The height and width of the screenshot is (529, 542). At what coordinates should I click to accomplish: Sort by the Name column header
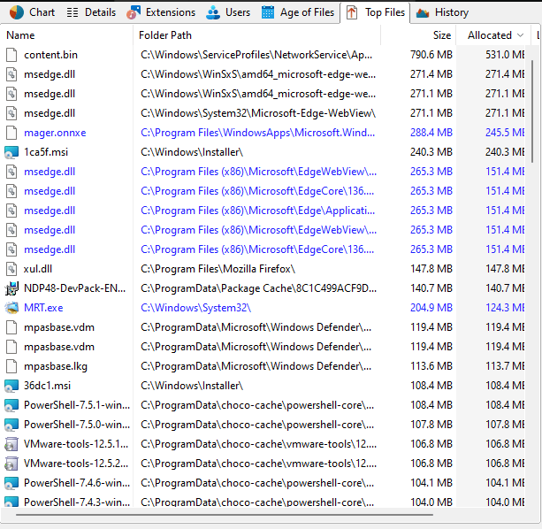tap(20, 35)
